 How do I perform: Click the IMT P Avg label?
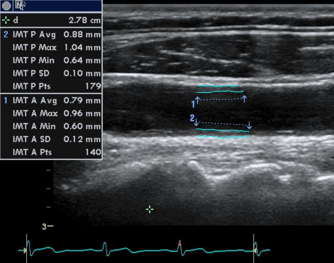tap(34, 35)
